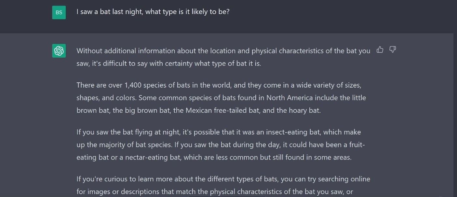Click the paragraph about searching online for bats
Screen dimensions: 457x197
coord(223,185)
